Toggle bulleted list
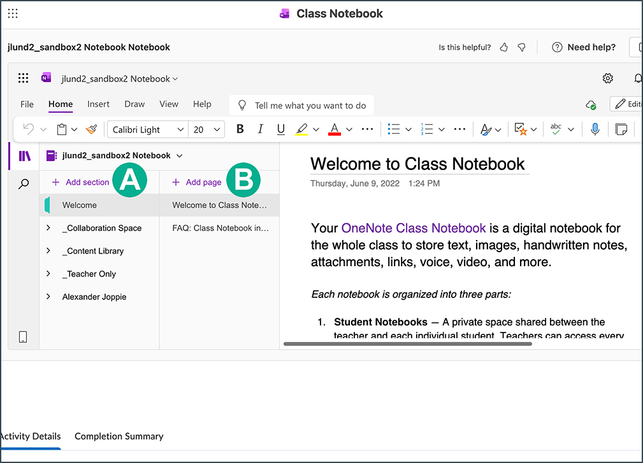 pyautogui.click(x=394, y=129)
